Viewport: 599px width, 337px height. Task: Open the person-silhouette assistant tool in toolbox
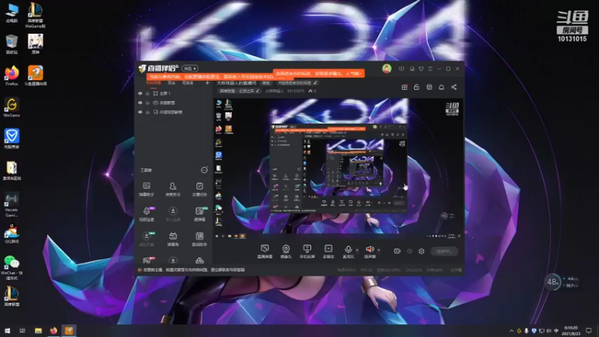(x=173, y=189)
